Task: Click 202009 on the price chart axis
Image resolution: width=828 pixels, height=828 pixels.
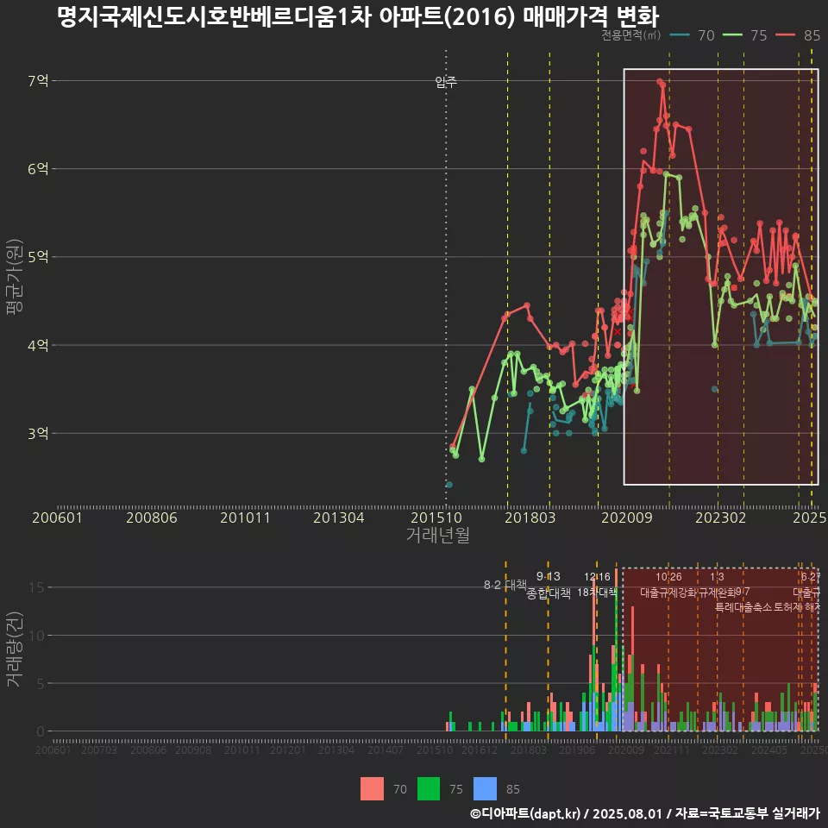Action: [627, 517]
